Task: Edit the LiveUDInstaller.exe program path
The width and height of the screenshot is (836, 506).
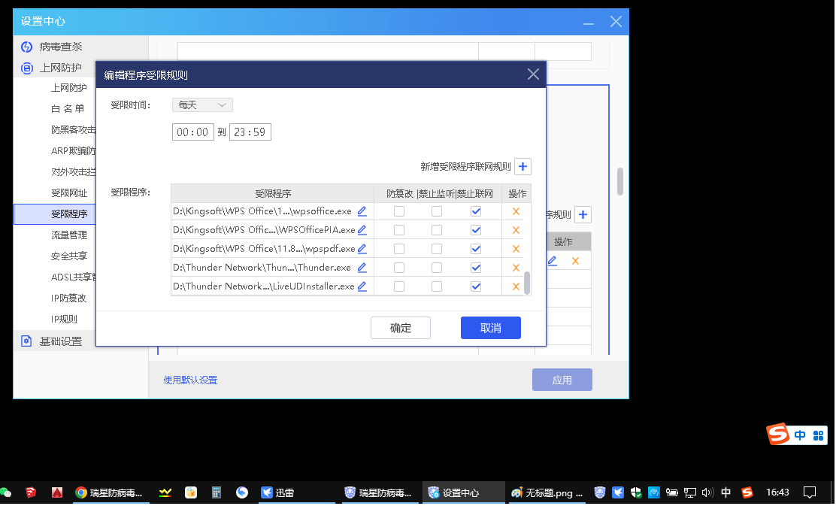Action: pyautogui.click(x=362, y=286)
